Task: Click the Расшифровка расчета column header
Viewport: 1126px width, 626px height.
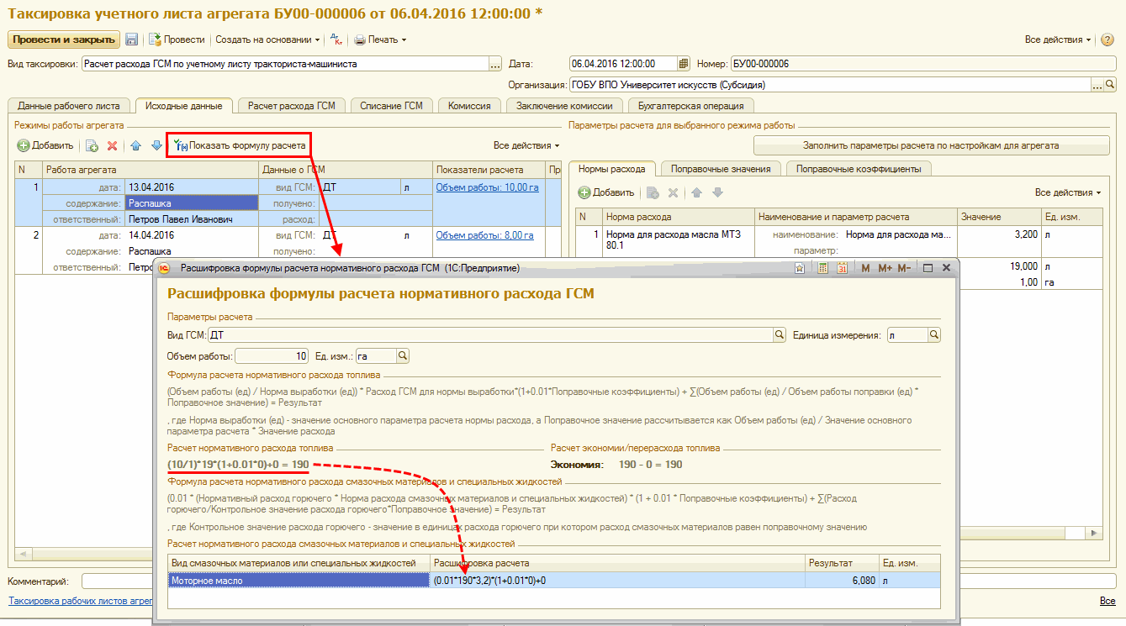Action: pyautogui.click(x=617, y=562)
